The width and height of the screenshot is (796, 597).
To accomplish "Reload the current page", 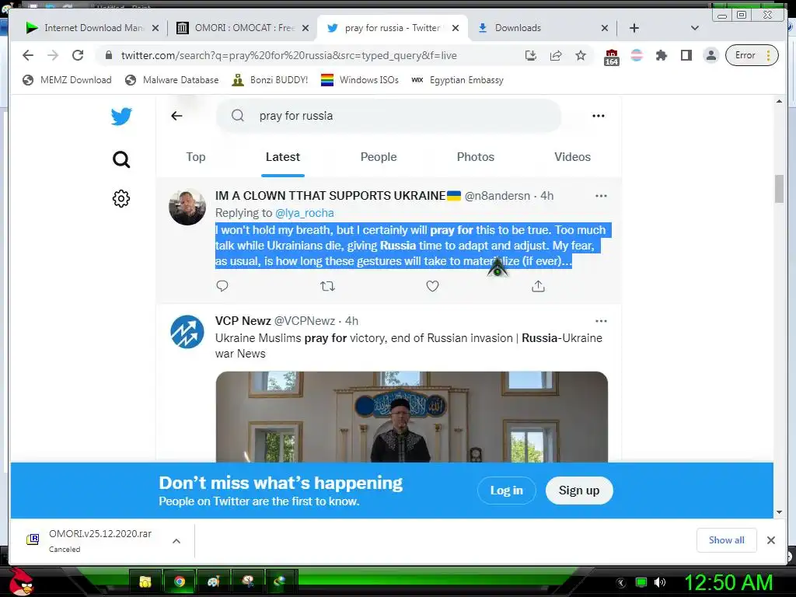I will point(78,55).
